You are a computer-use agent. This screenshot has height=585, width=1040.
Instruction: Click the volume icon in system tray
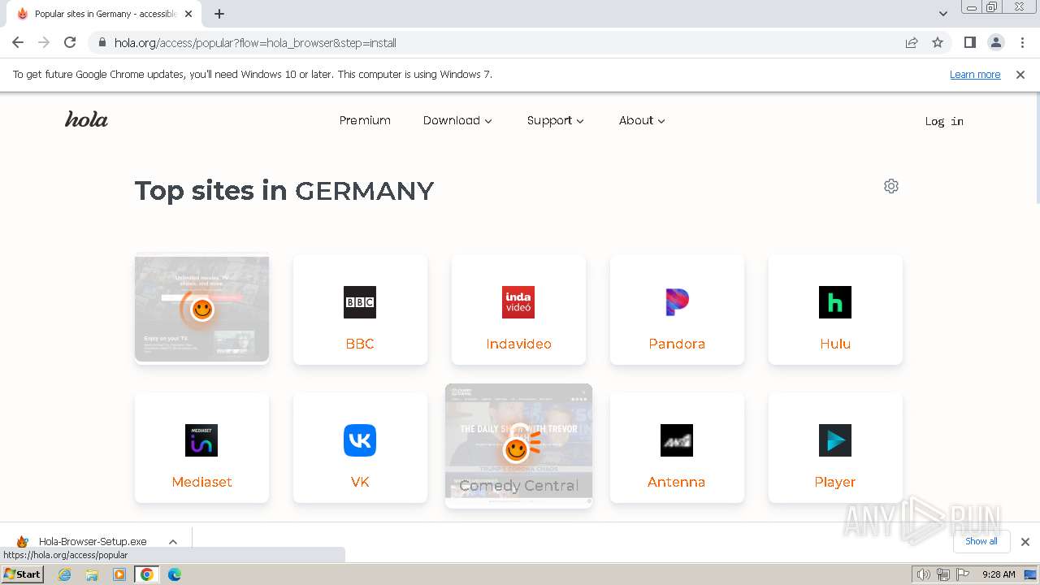click(x=924, y=574)
